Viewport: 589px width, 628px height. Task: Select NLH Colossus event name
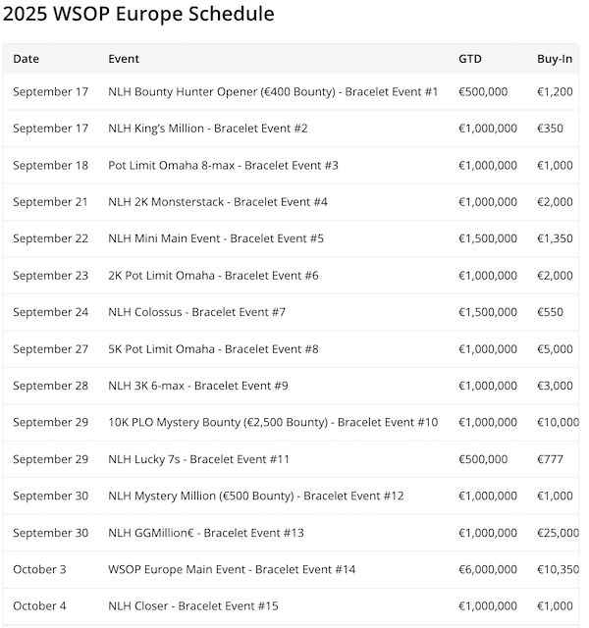click(x=196, y=312)
